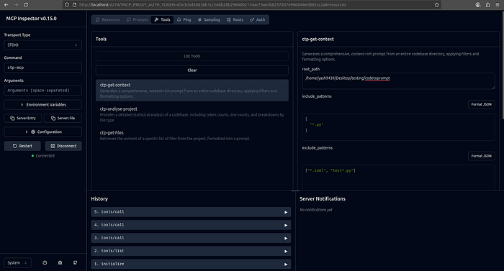Open Transport Type STDIO dropdown

(x=42, y=45)
